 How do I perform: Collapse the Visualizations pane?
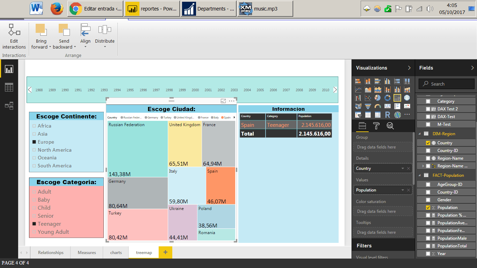(410, 68)
